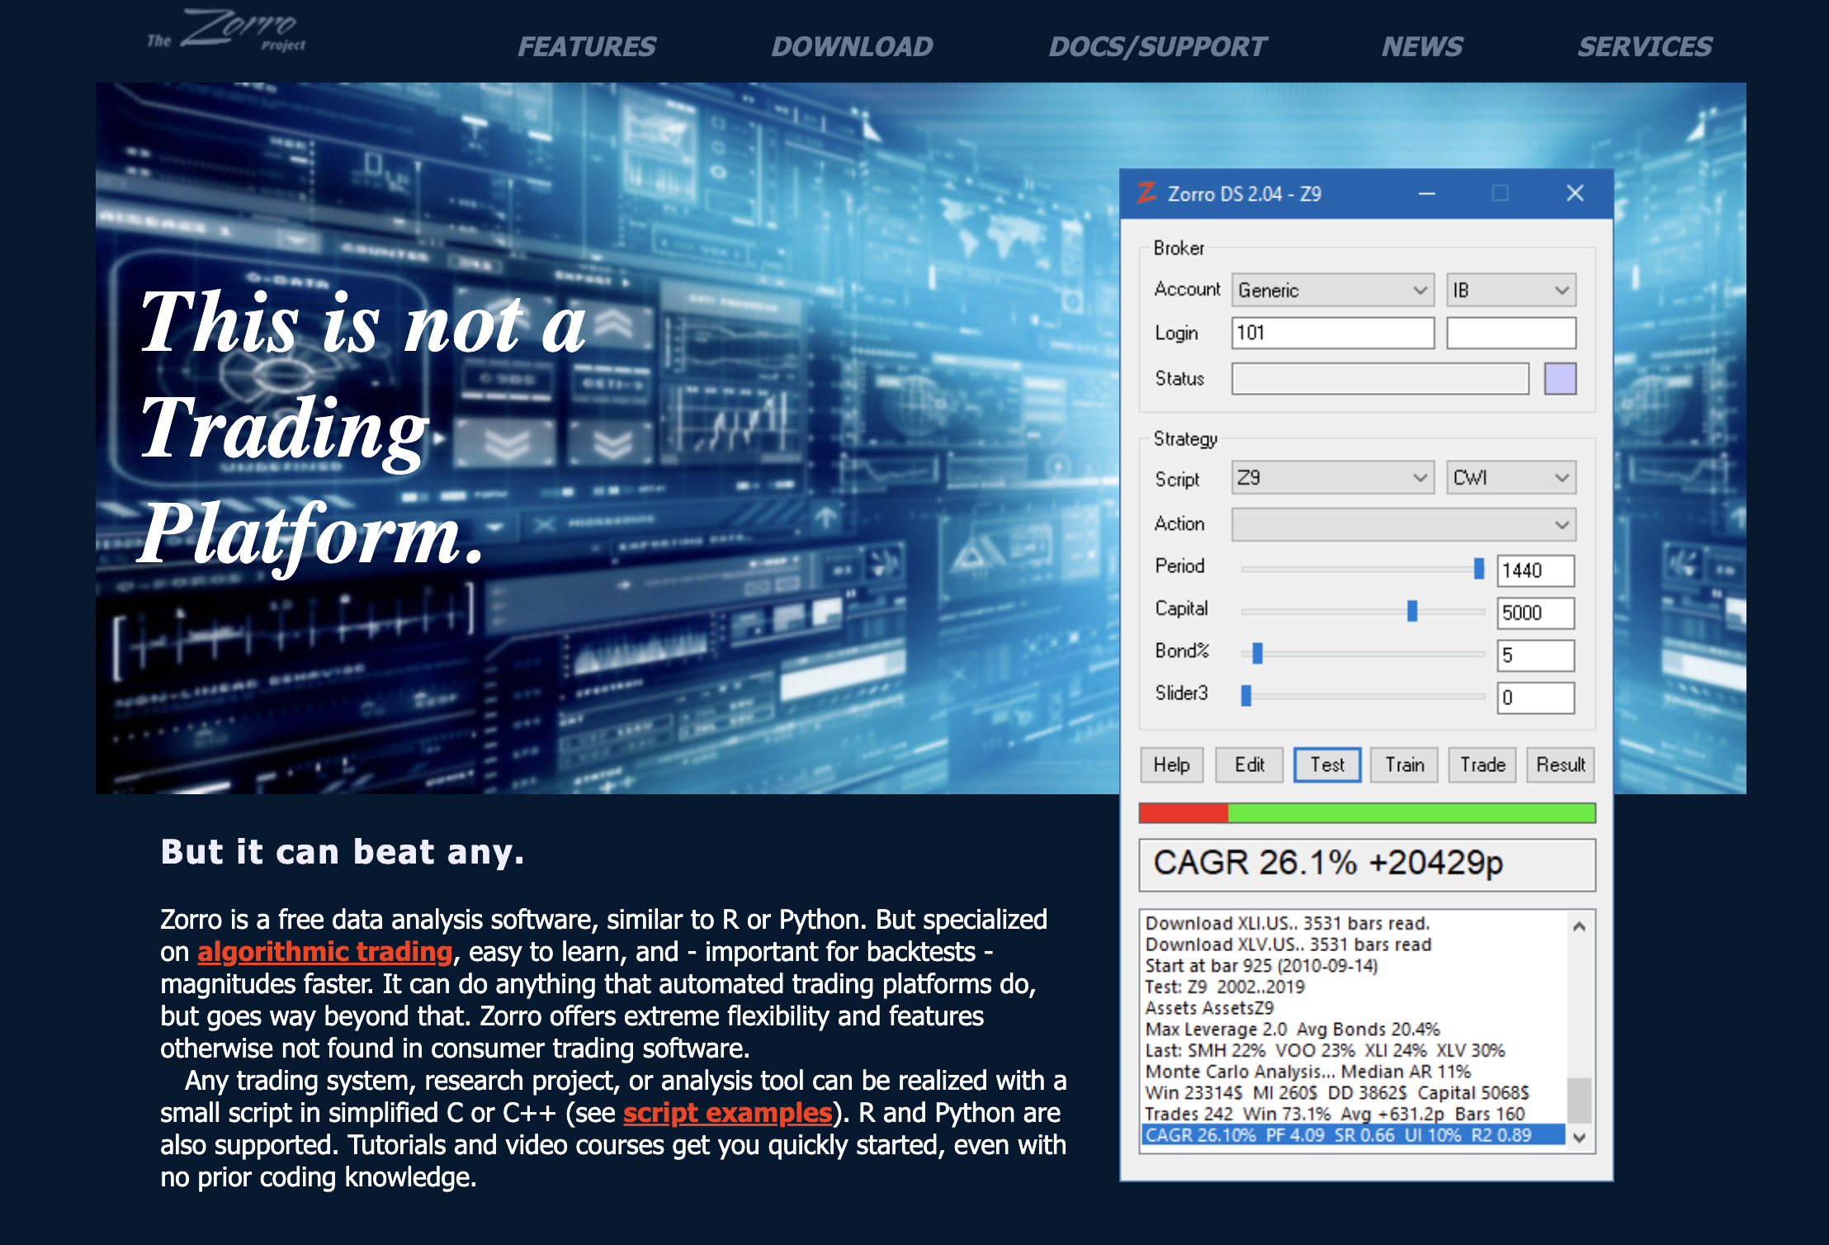Expand the IB broker dropdown
Screen dimensions: 1829x1245
[x=1510, y=291]
